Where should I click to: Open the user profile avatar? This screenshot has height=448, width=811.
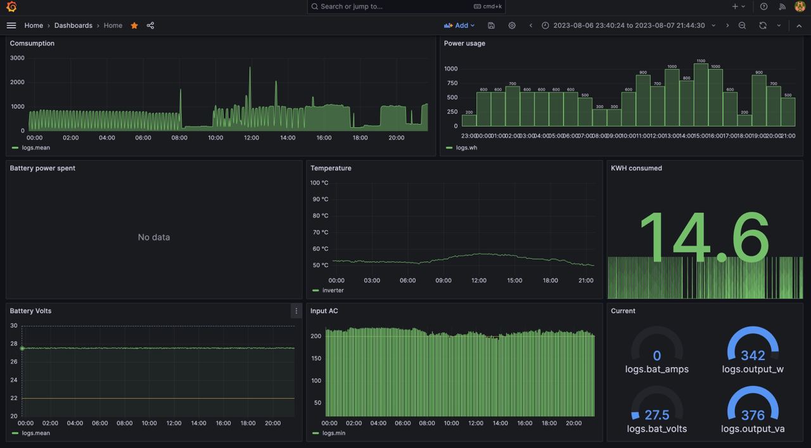click(800, 6)
